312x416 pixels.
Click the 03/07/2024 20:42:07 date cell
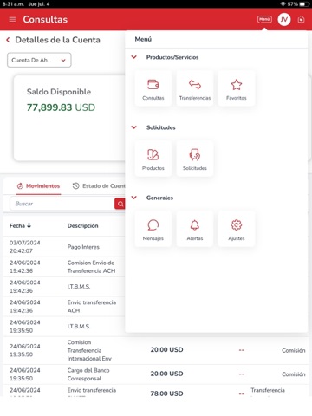(x=25, y=247)
